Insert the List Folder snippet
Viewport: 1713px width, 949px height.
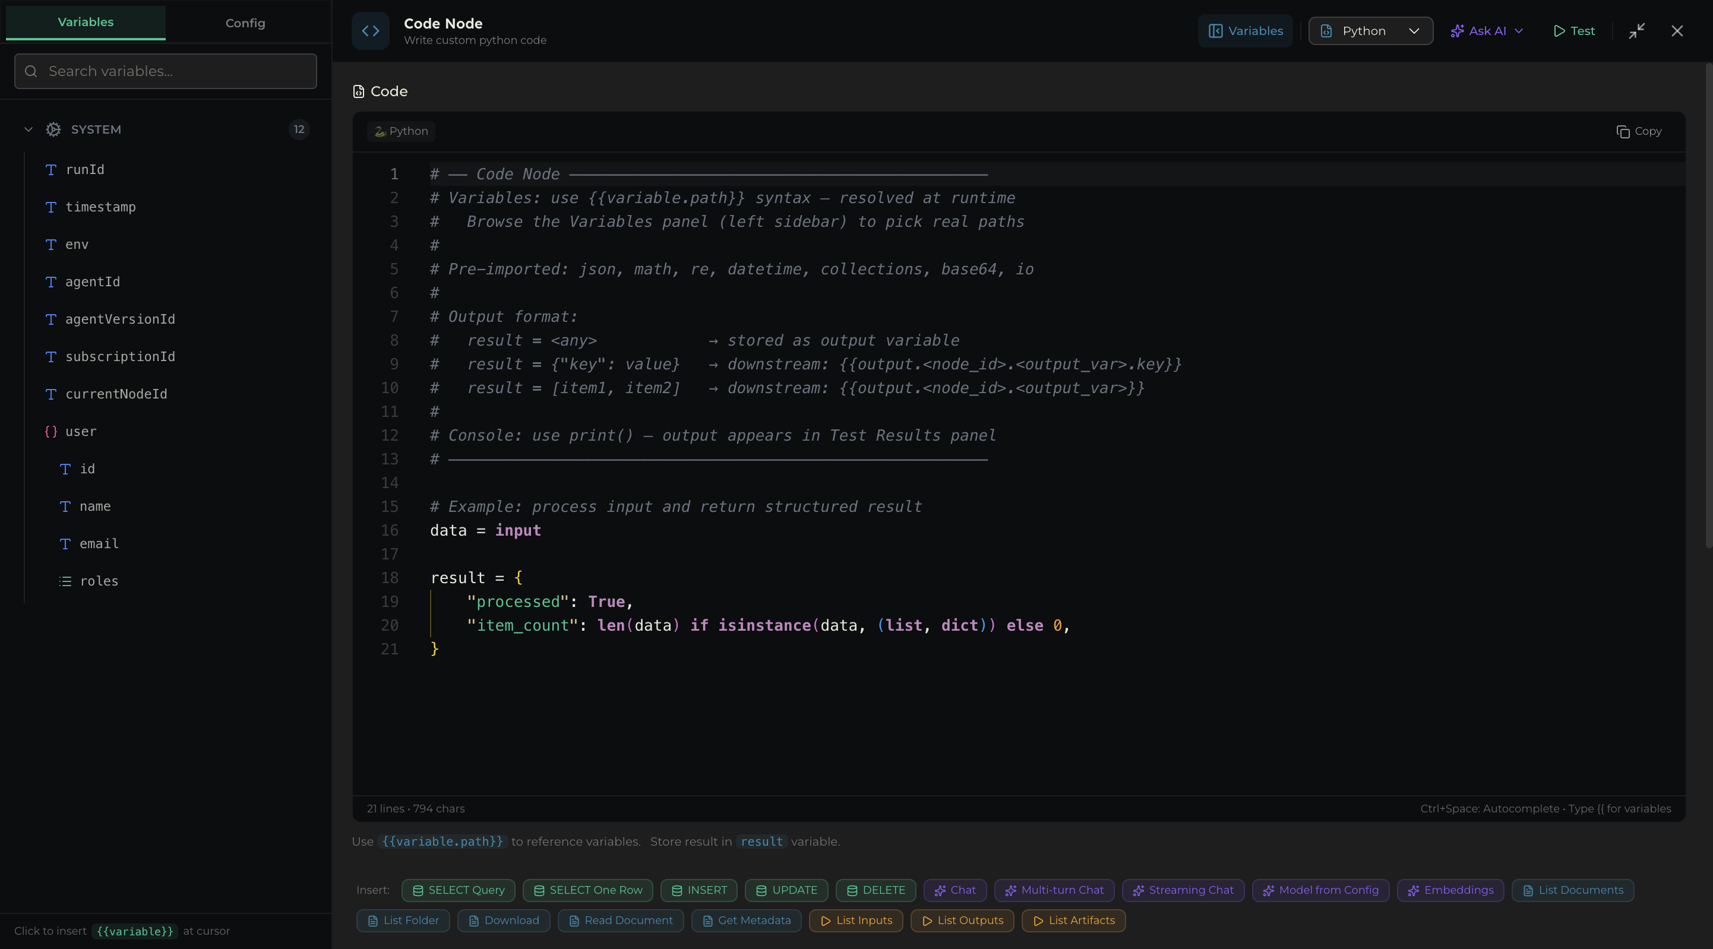[403, 920]
